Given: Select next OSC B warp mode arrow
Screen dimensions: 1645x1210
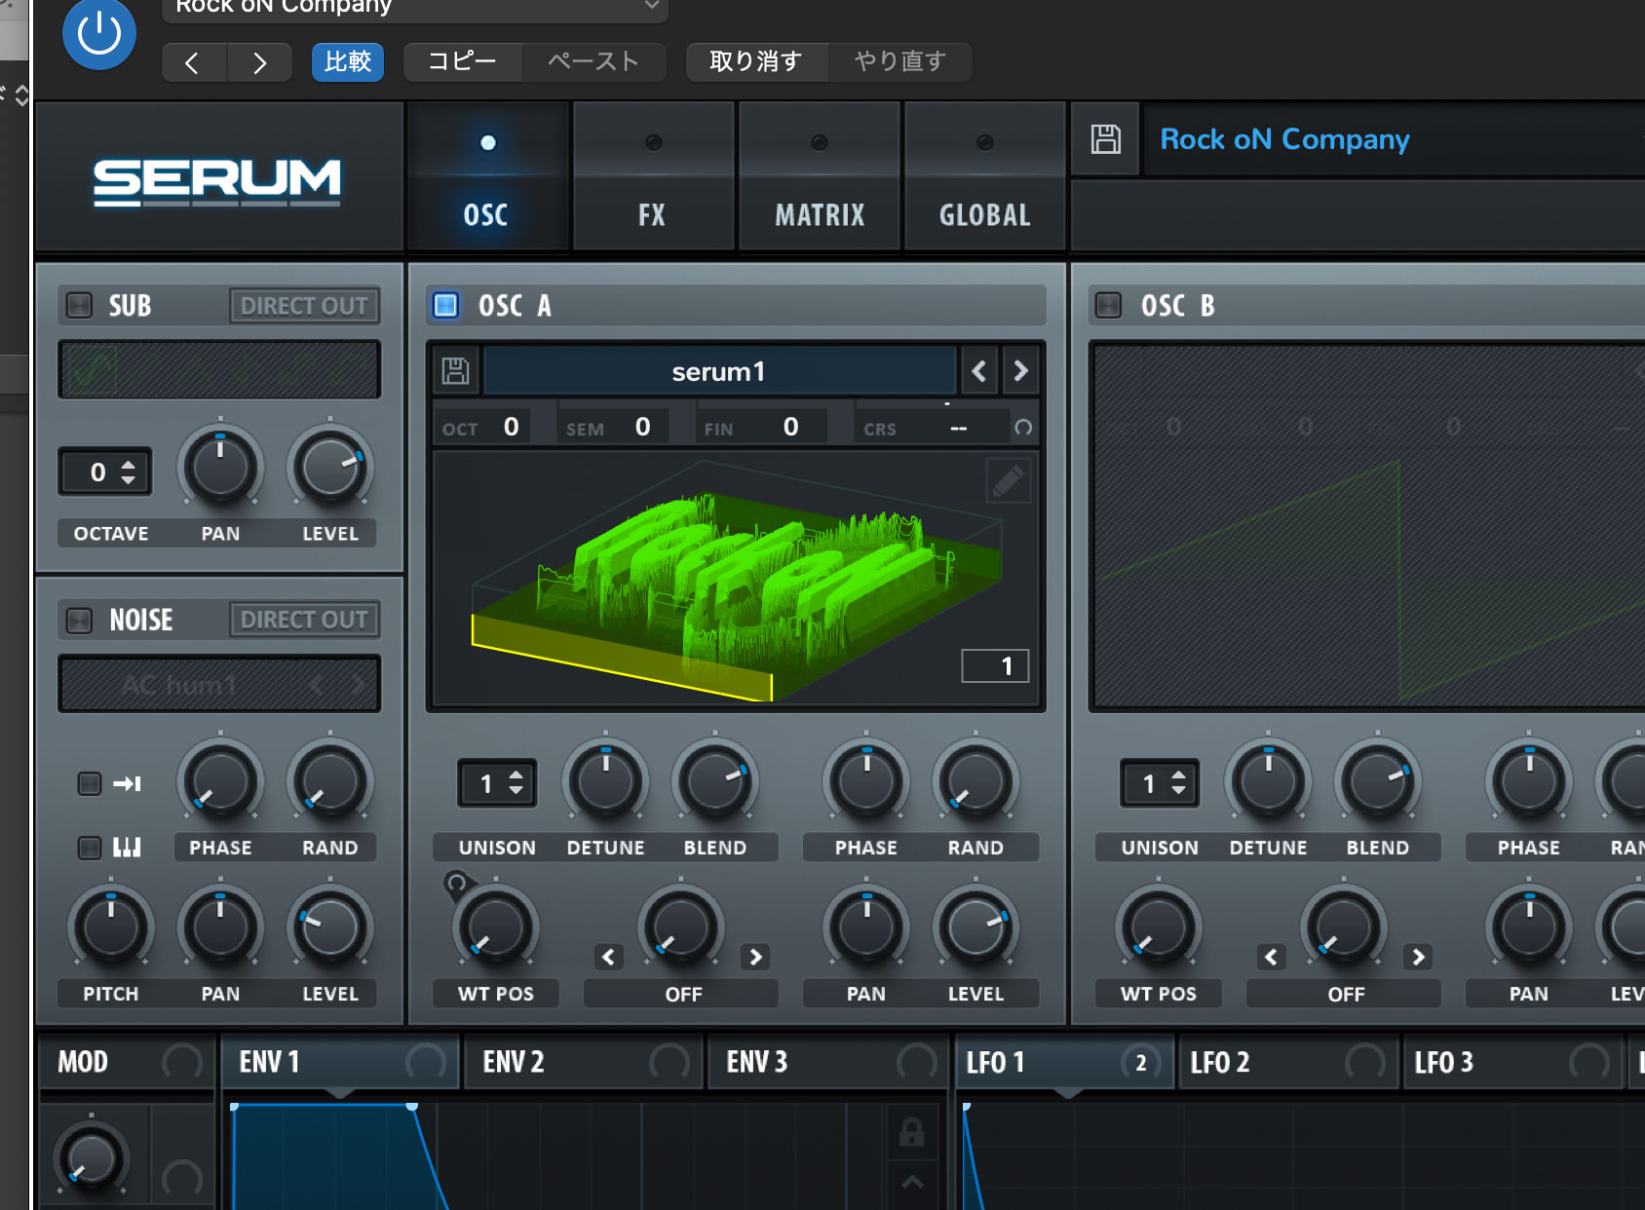Looking at the screenshot, I should (x=1418, y=957).
